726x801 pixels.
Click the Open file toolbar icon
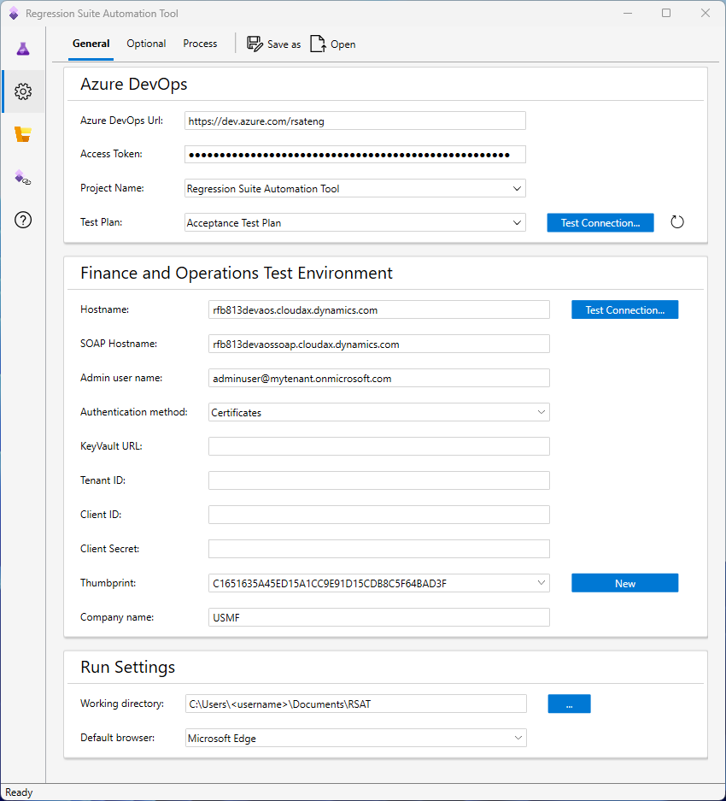[x=318, y=44]
